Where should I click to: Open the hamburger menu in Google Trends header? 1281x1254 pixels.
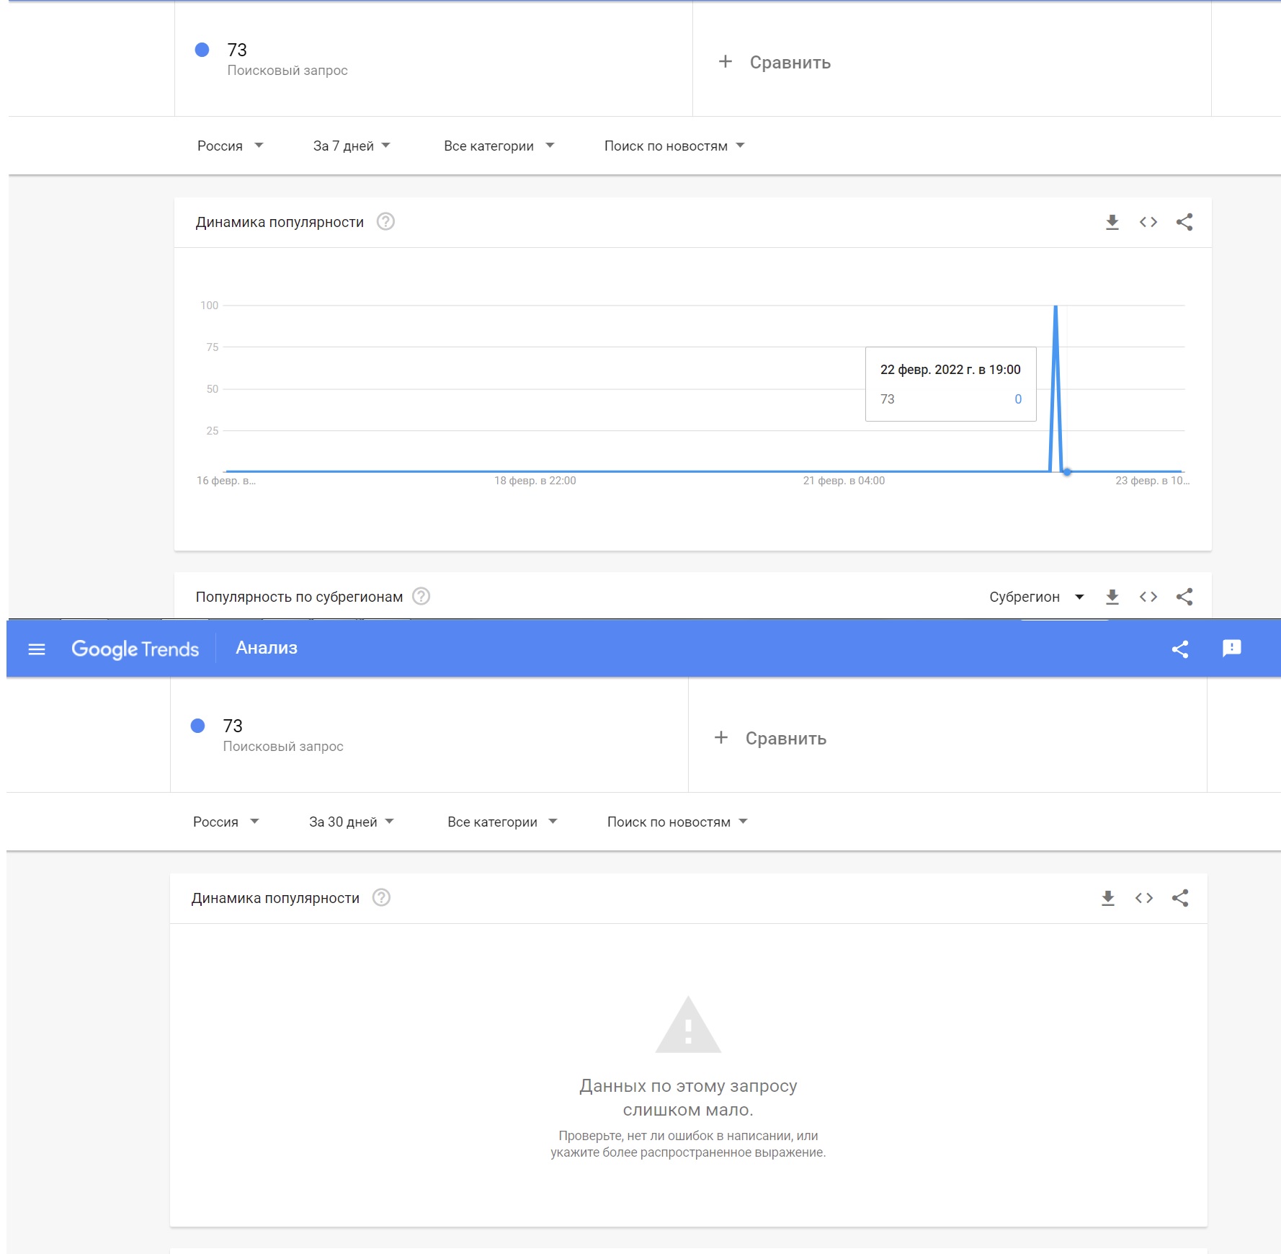[x=37, y=649]
